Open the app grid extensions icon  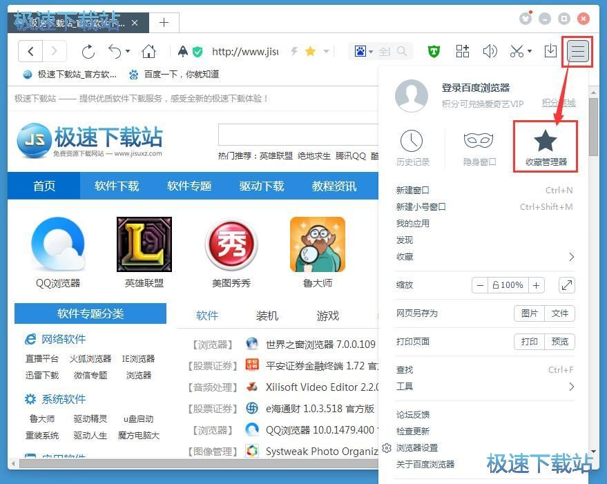(462, 51)
